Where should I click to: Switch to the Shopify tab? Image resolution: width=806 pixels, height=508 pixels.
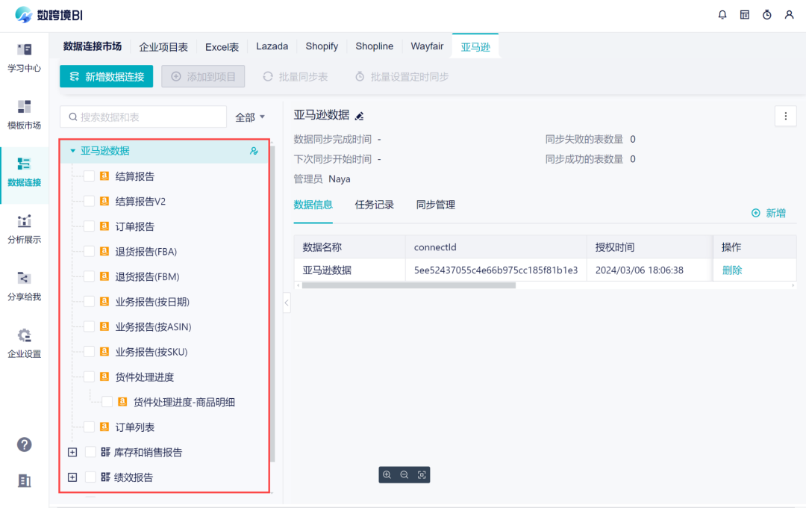pos(322,46)
